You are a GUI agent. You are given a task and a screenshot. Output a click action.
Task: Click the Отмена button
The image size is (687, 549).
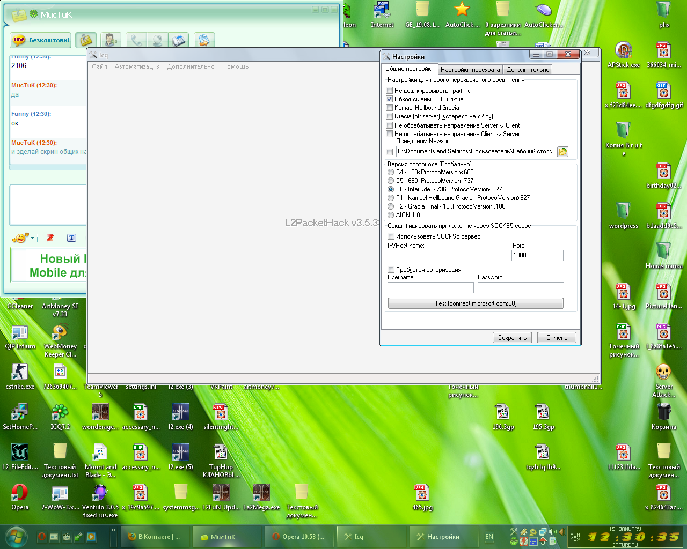click(557, 338)
